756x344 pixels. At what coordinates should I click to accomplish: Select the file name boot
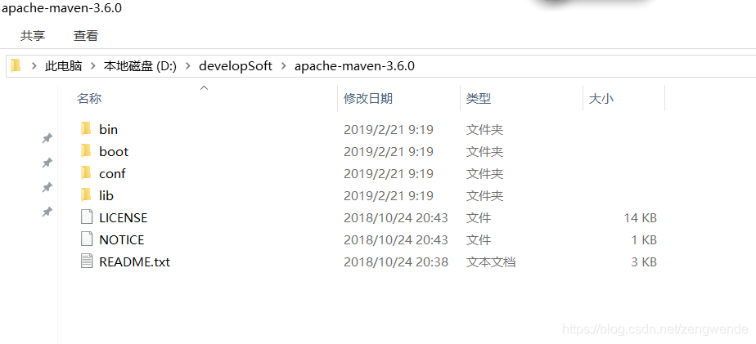[x=114, y=151]
